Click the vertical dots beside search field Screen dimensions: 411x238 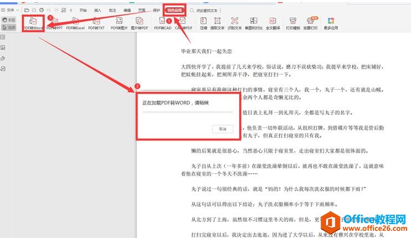tap(220, 11)
